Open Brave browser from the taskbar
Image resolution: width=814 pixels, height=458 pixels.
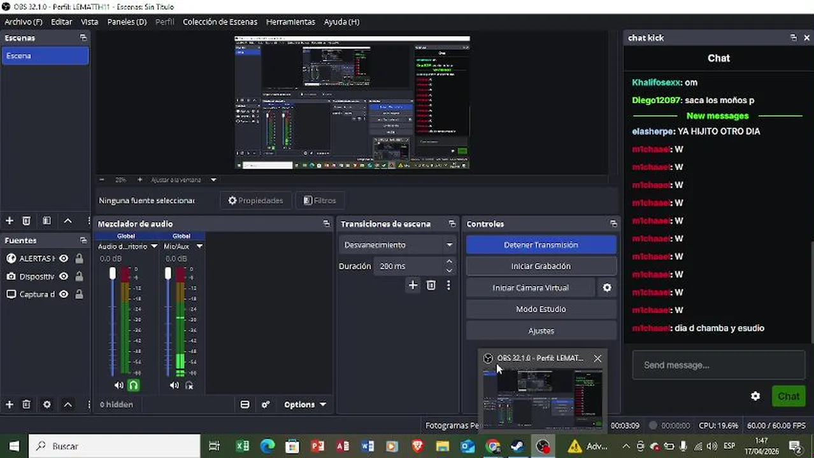417,446
